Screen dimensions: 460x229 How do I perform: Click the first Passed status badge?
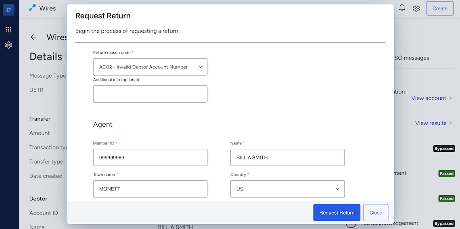[x=446, y=173]
